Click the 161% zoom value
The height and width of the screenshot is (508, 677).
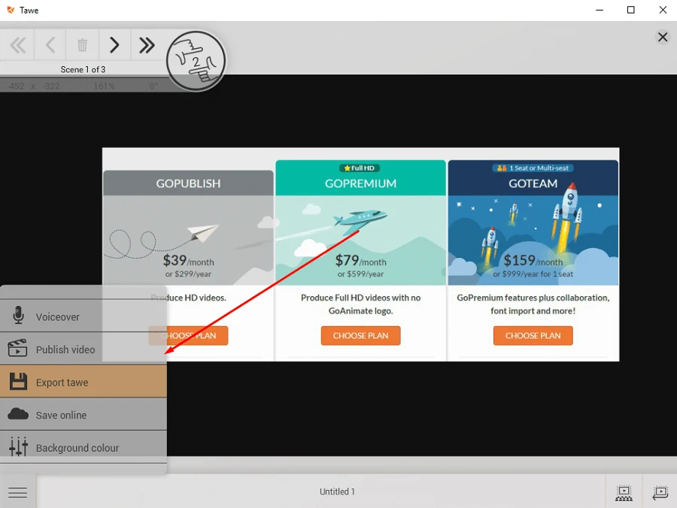tap(104, 86)
